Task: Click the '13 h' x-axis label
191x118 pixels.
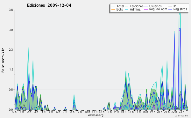Action: [109, 112]
